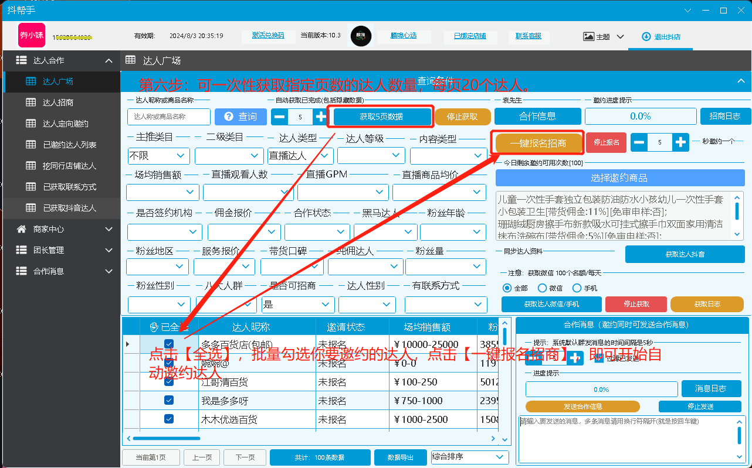
Task: Click the 招商日志 button
Action: coord(724,117)
